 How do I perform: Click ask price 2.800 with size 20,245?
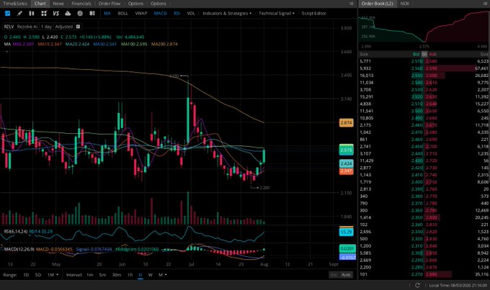click(431, 217)
